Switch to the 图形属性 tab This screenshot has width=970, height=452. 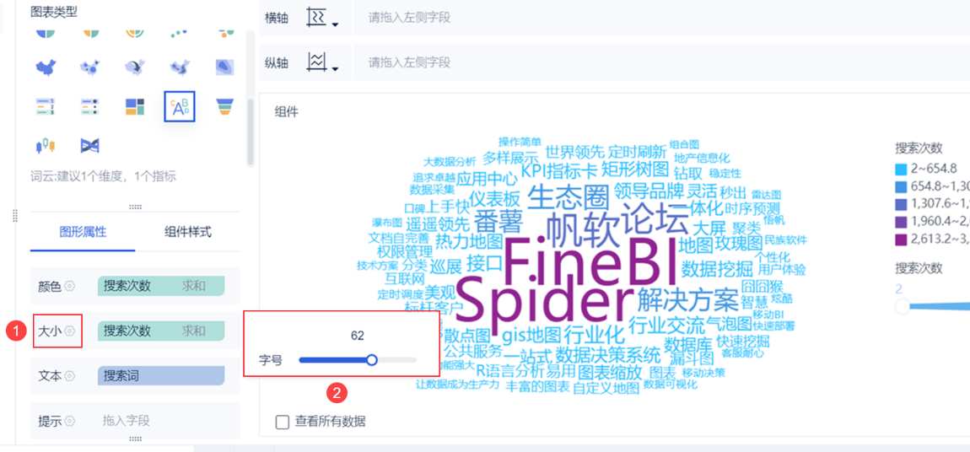coord(83,232)
